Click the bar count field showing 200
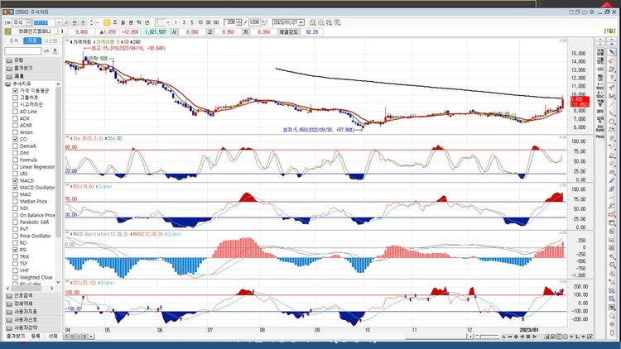 pos(230,22)
